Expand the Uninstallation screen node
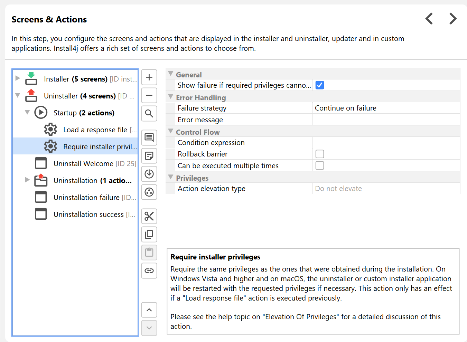 [27, 180]
